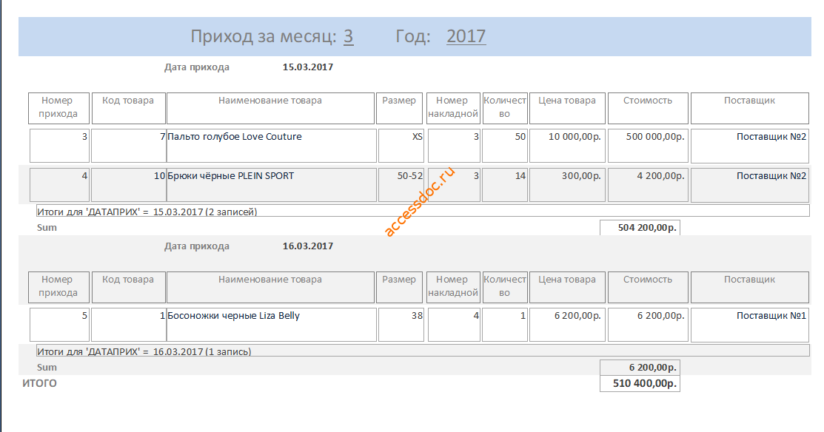Click "Количество" header in the 16.03.2017 table
Image resolution: width=824 pixels, height=432 pixels.
[x=504, y=286]
